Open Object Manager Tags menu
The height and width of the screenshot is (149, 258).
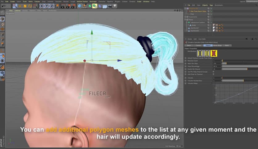tap(211, 5)
